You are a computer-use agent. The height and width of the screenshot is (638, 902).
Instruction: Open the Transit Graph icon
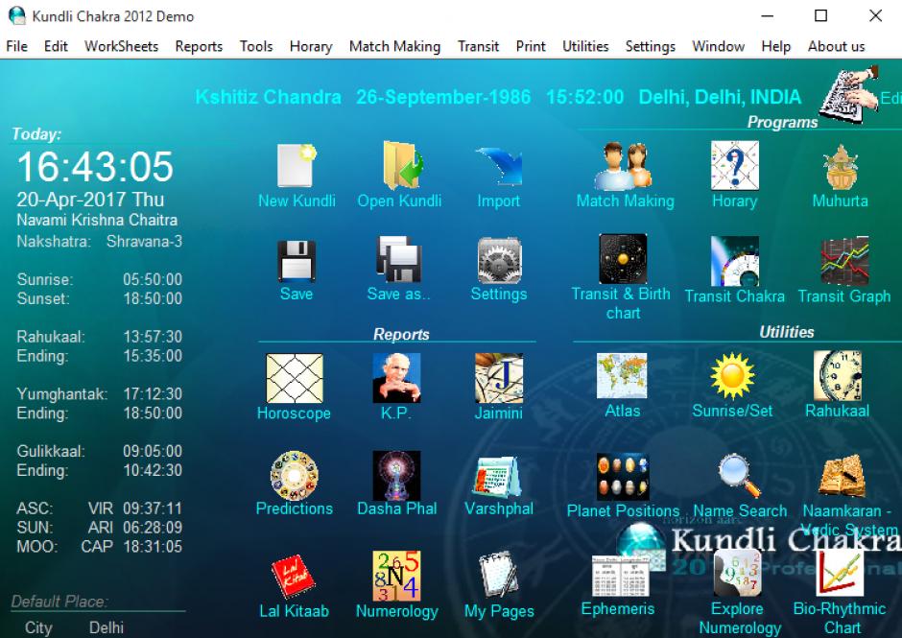843,261
